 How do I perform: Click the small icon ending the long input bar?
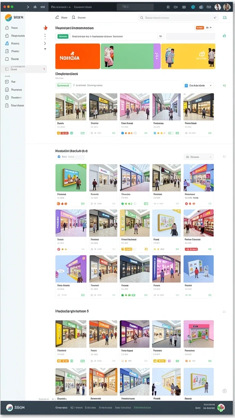pos(160,36)
